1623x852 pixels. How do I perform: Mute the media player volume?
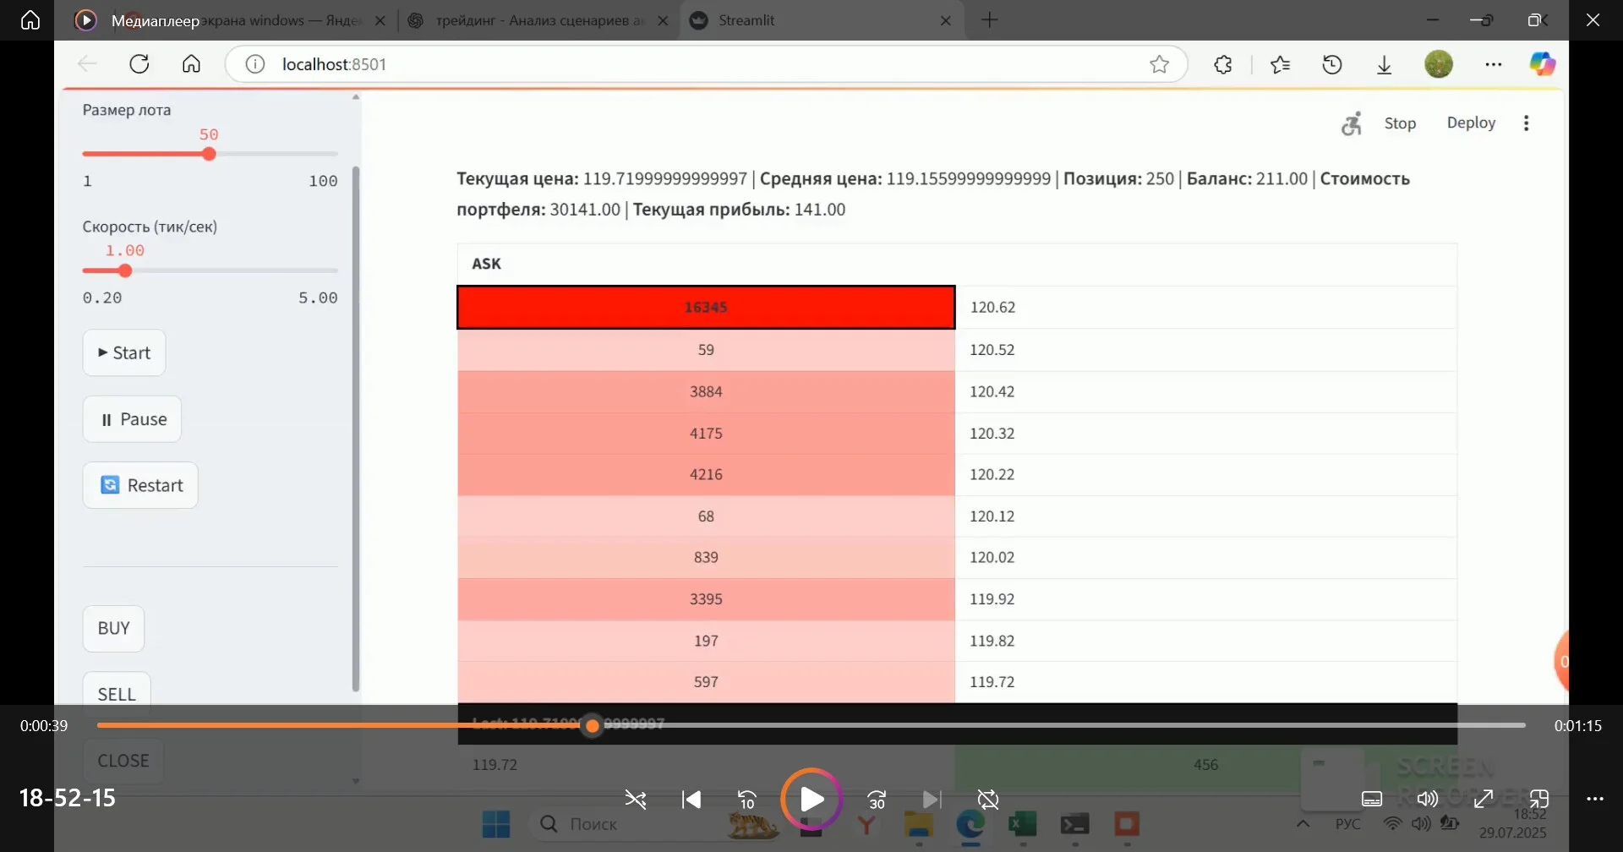[1427, 799]
